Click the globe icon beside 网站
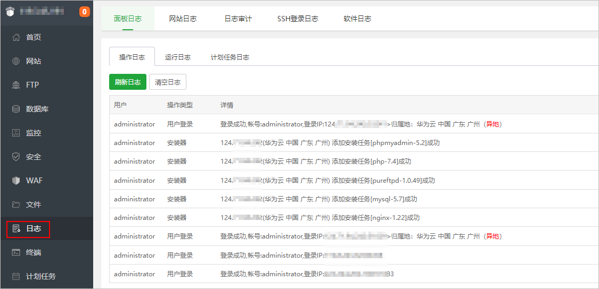The width and height of the screenshot is (599, 289). coord(16,61)
